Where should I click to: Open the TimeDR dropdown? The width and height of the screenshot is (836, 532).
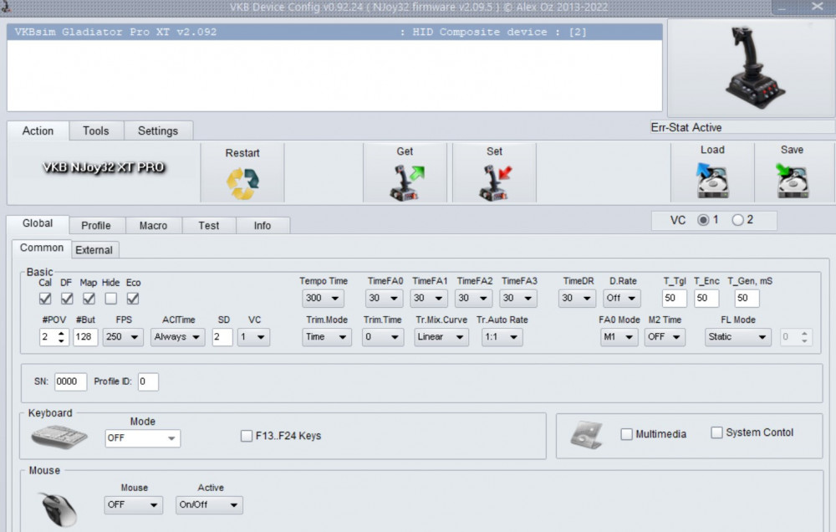(x=578, y=299)
